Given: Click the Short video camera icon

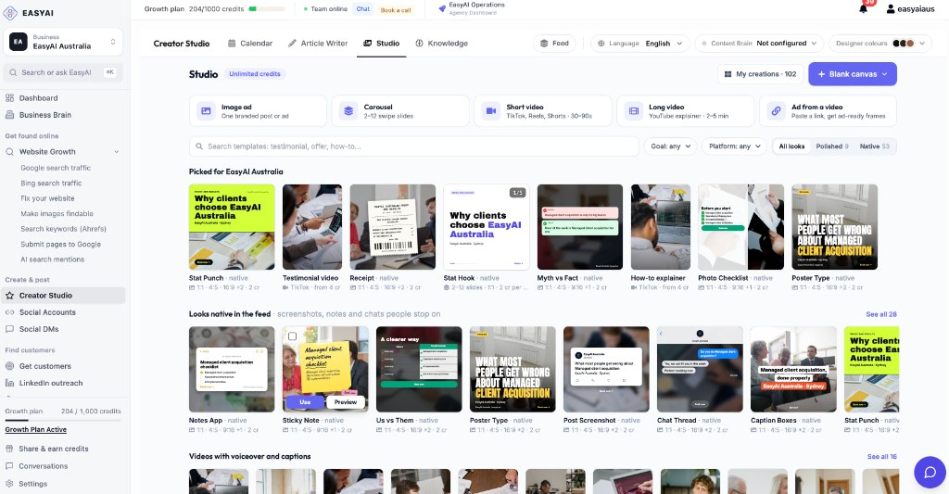Looking at the screenshot, I should (491, 111).
